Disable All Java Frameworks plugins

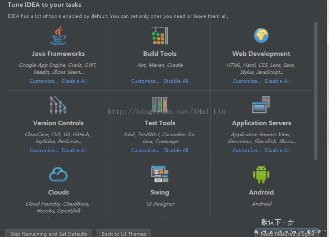pyautogui.click(x=74, y=81)
